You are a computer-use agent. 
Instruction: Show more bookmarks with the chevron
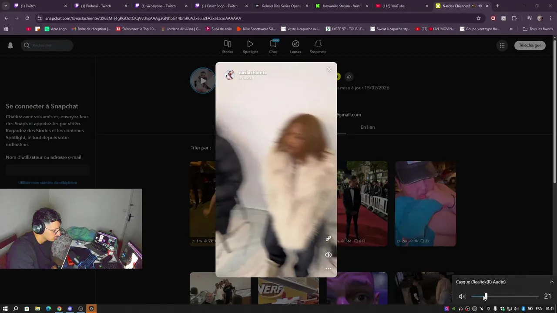click(x=511, y=29)
